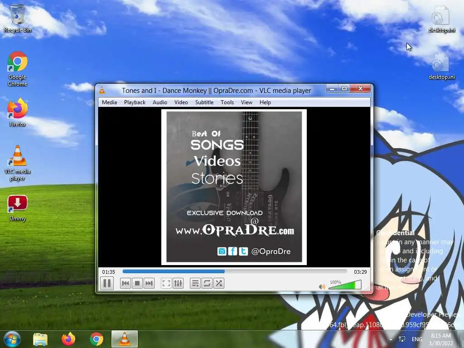This screenshot has width=464, height=348.
Task: Click elapsed time 01:35 label
Action: [x=109, y=272]
